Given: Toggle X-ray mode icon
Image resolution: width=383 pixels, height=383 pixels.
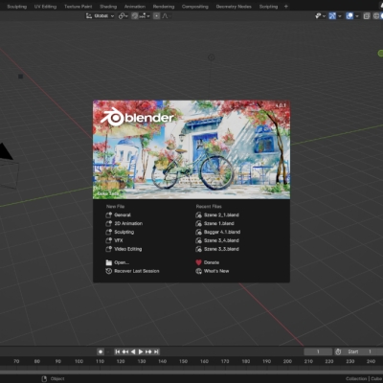Looking at the screenshot, I should coord(367,15).
